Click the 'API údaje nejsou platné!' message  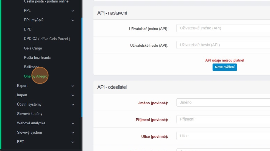[224, 60]
